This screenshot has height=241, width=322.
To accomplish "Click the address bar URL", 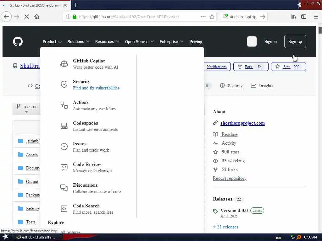I will point(129,17).
